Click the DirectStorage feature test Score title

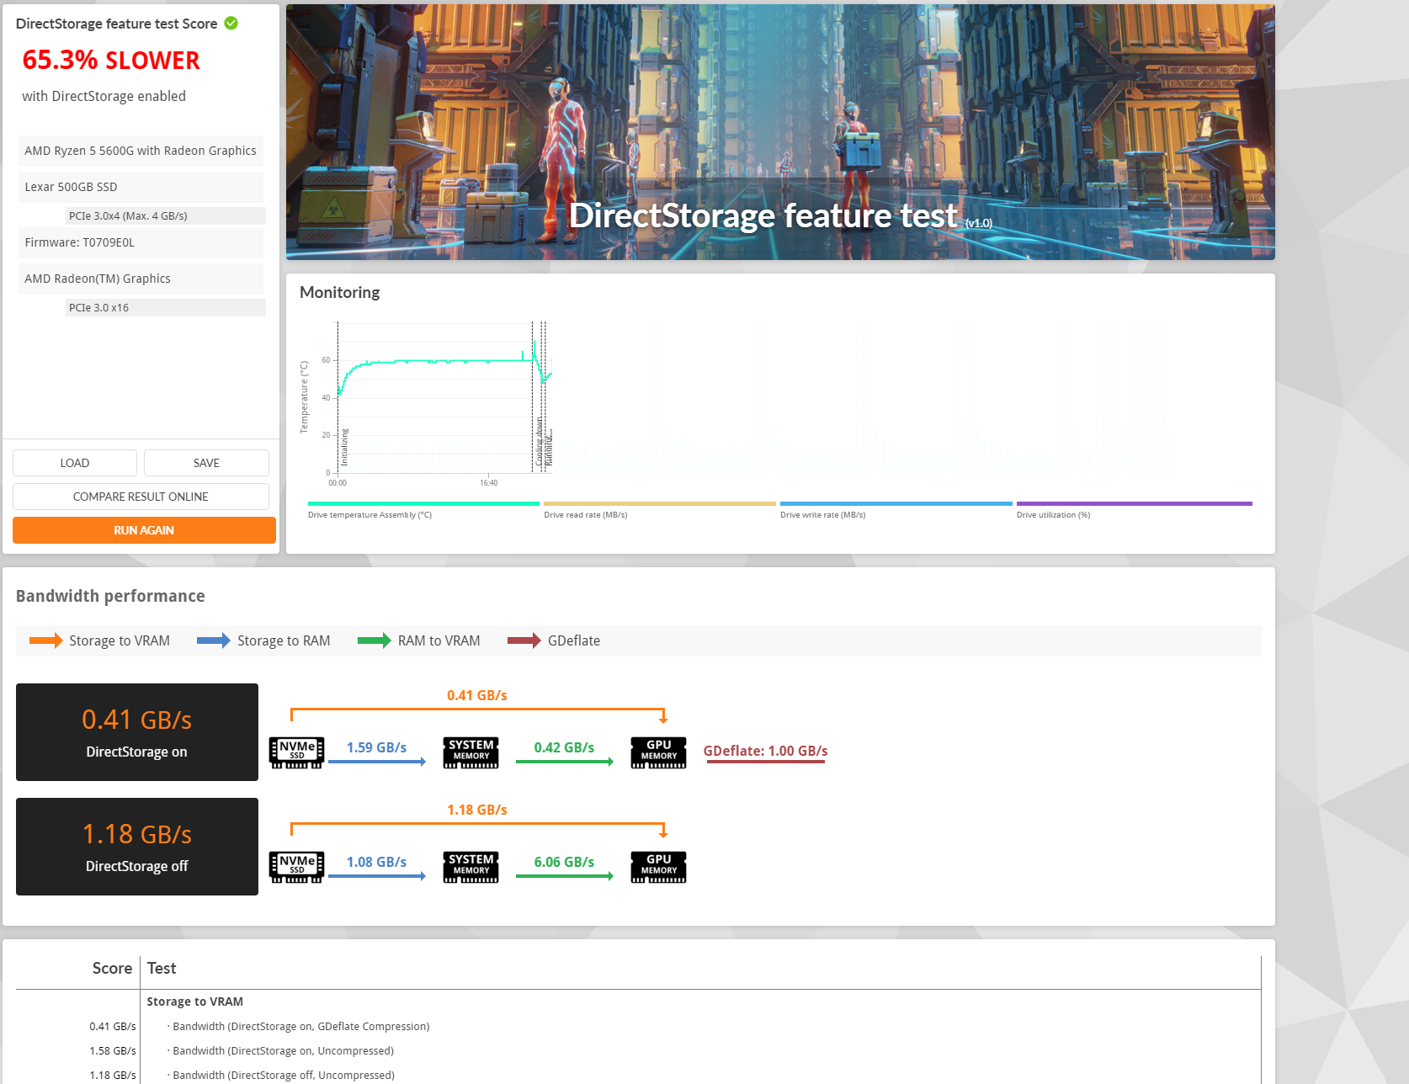[116, 24]
